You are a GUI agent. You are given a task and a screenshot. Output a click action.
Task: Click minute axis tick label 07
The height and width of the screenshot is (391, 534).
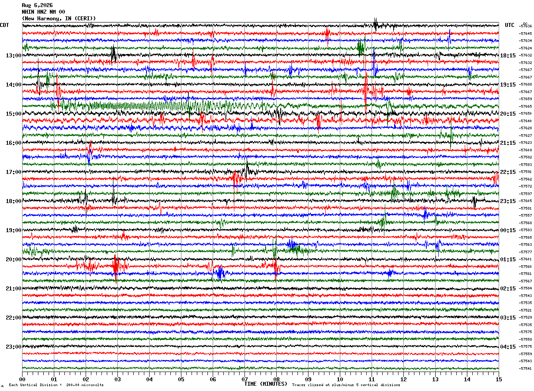coord(244,380)
